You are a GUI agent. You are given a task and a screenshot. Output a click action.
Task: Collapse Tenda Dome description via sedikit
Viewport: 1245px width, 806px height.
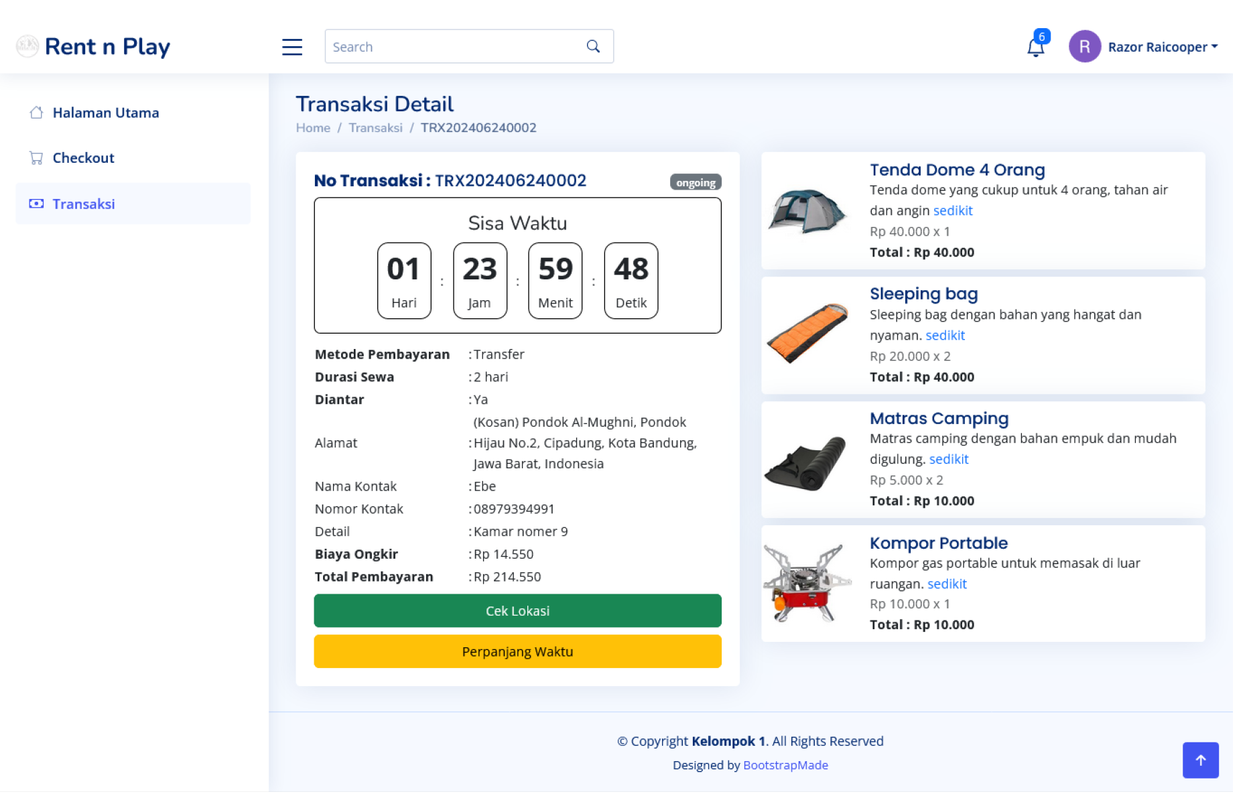(x=952, y=210)
